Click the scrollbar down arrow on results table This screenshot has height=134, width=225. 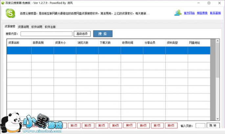click(x=217, y=118)
